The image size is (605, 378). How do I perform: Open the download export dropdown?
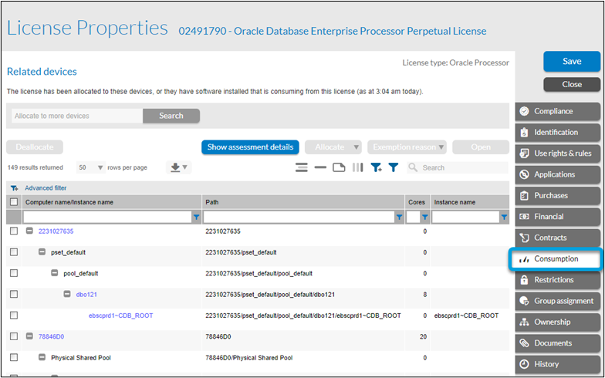(179, 167)
